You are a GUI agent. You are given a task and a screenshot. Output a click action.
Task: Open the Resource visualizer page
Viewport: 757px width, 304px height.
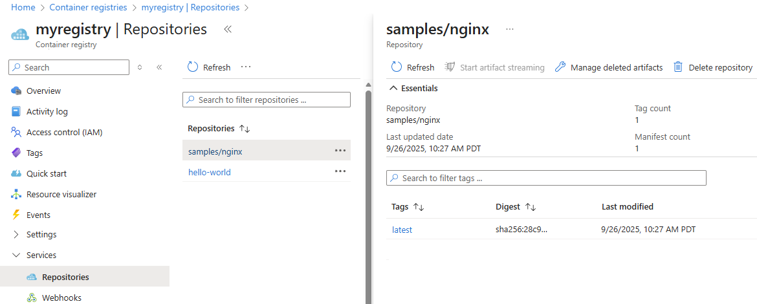click(61, 194)
